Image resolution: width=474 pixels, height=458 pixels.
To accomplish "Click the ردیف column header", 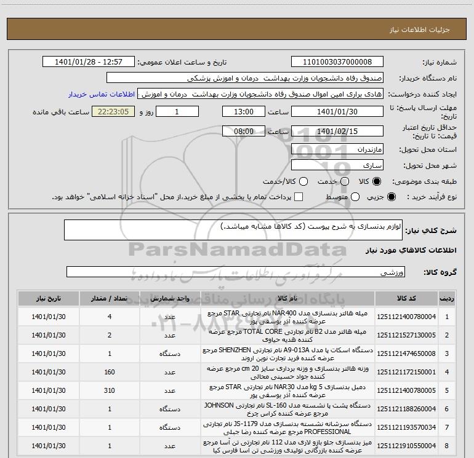I will [447, 299].
